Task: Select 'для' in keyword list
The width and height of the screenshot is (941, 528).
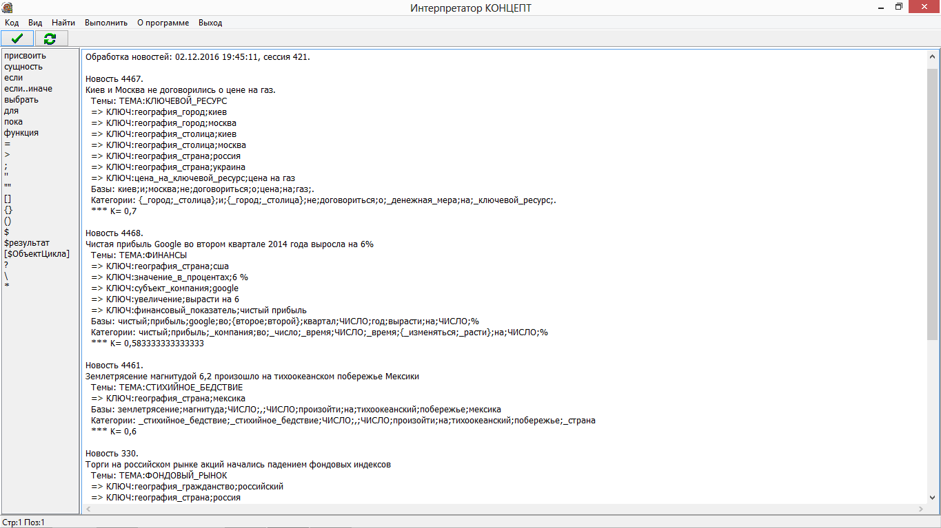Action: click(x=11, y=111)
